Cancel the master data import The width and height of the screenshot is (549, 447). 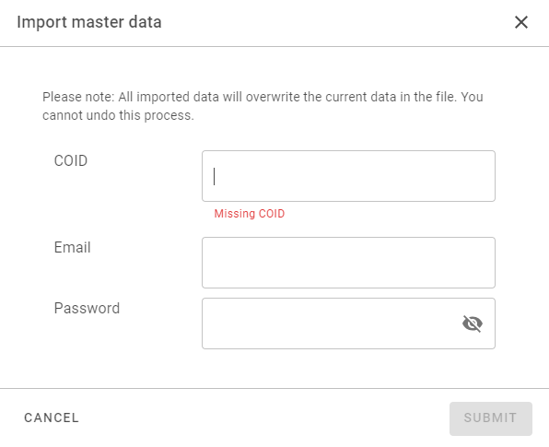pos(52,418)
